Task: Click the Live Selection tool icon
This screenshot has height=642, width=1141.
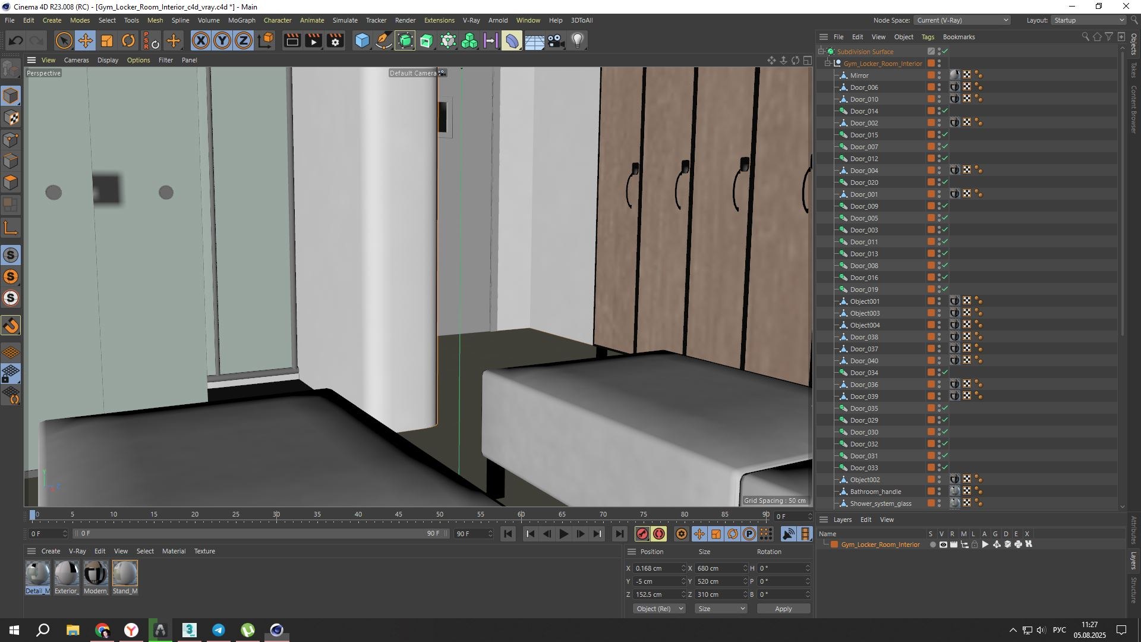Action: click(64, 41)
